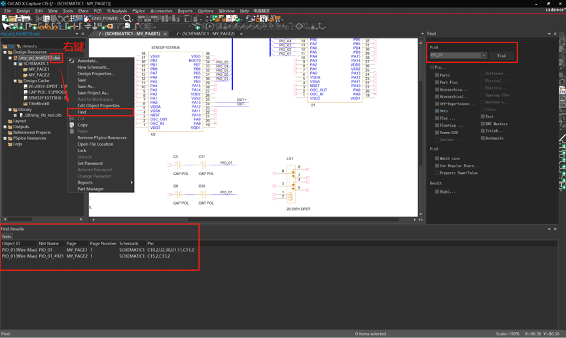This screenshot has height=338, width=566.
Task: Click the Place capacitor symbol icon
Action: (88, 26)
